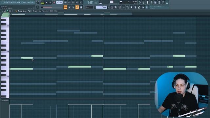Open the undo history clock icon

click(140, 2)
